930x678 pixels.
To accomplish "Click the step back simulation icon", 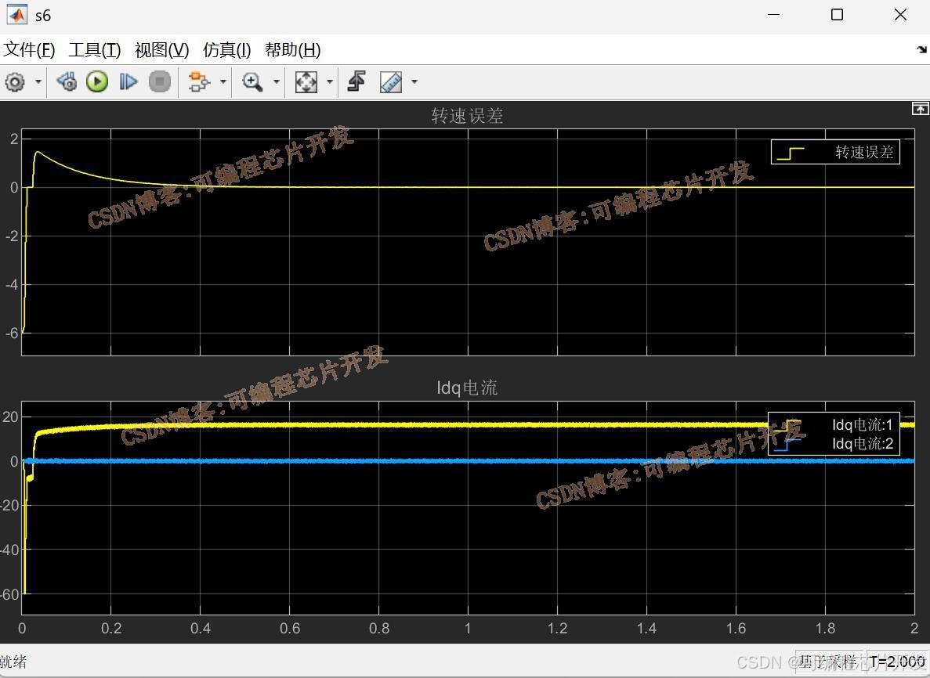I will 67,81.
